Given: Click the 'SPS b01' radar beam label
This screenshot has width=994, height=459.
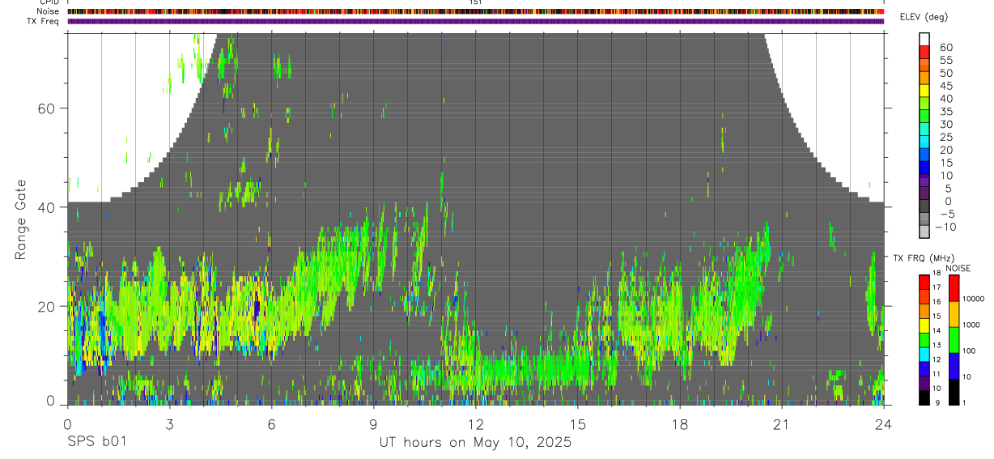Looking at the screenshot, I should click(96, 443).
